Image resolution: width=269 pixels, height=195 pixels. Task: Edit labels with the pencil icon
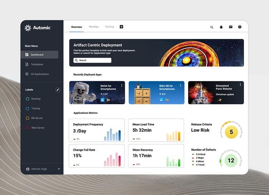pos(58,89)
